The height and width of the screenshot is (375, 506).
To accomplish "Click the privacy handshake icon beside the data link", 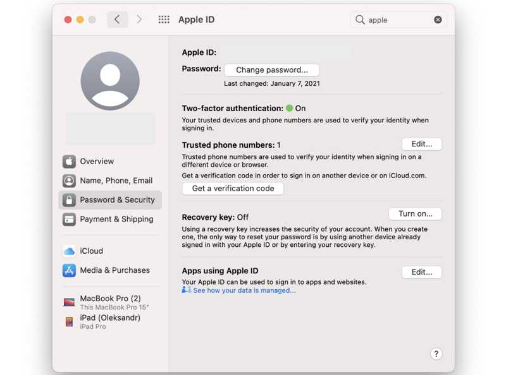I will (186, 290).
